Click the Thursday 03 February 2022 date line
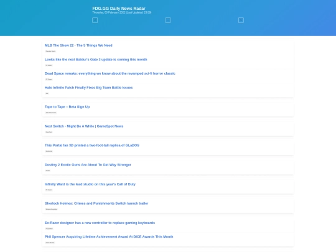 [122, 12]
